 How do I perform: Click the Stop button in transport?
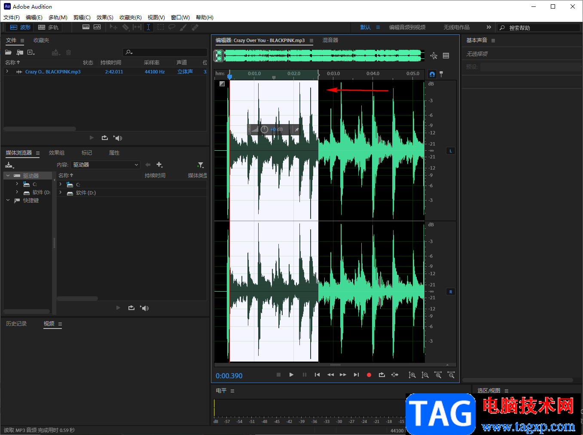coord(278,375)
